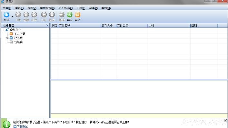Open the 组件(P) menu
The height and width of the screenshot is (128, 228).
point(93,8)
